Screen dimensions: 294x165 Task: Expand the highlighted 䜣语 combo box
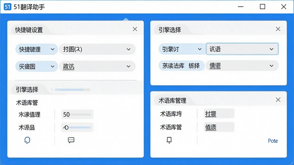(242, 49)
